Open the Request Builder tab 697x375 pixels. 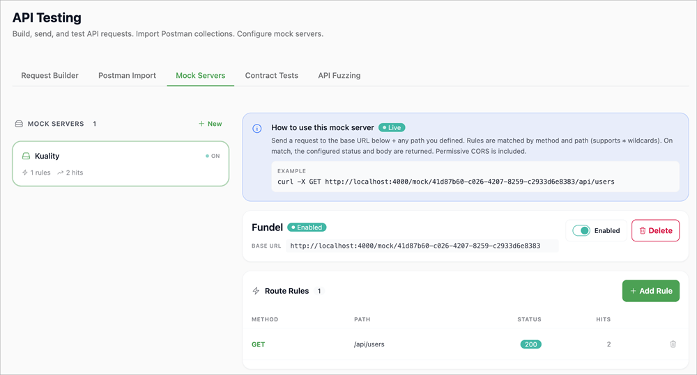(x=49, y=75)
